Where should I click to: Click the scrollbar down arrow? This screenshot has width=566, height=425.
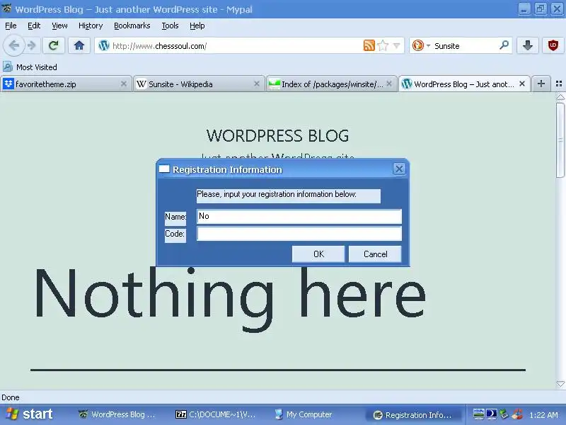(560, 384)
